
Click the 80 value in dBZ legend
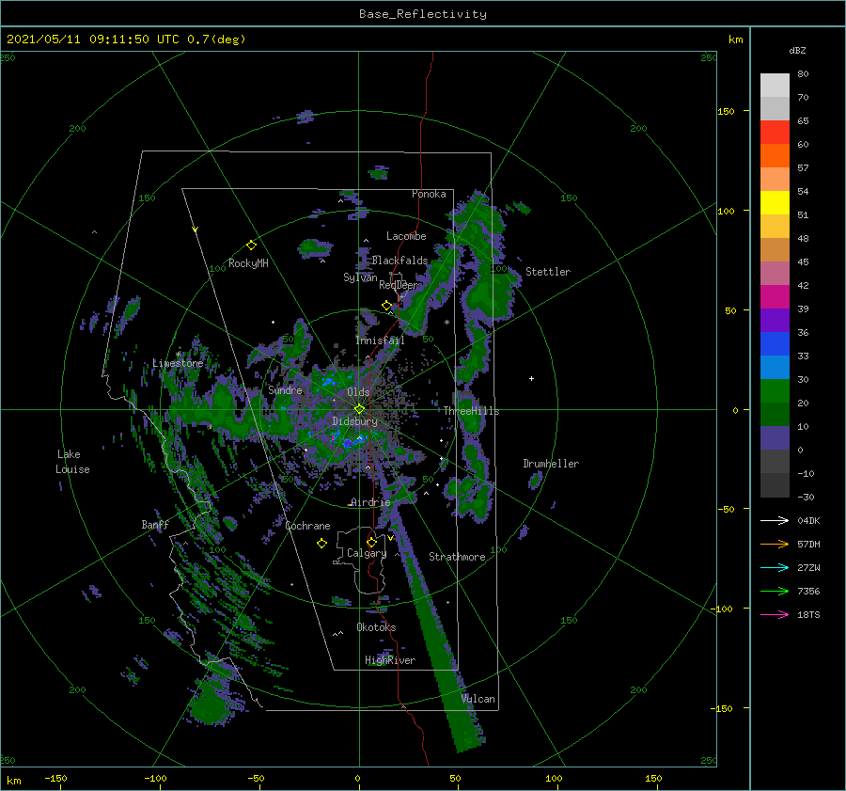point(803,74)
